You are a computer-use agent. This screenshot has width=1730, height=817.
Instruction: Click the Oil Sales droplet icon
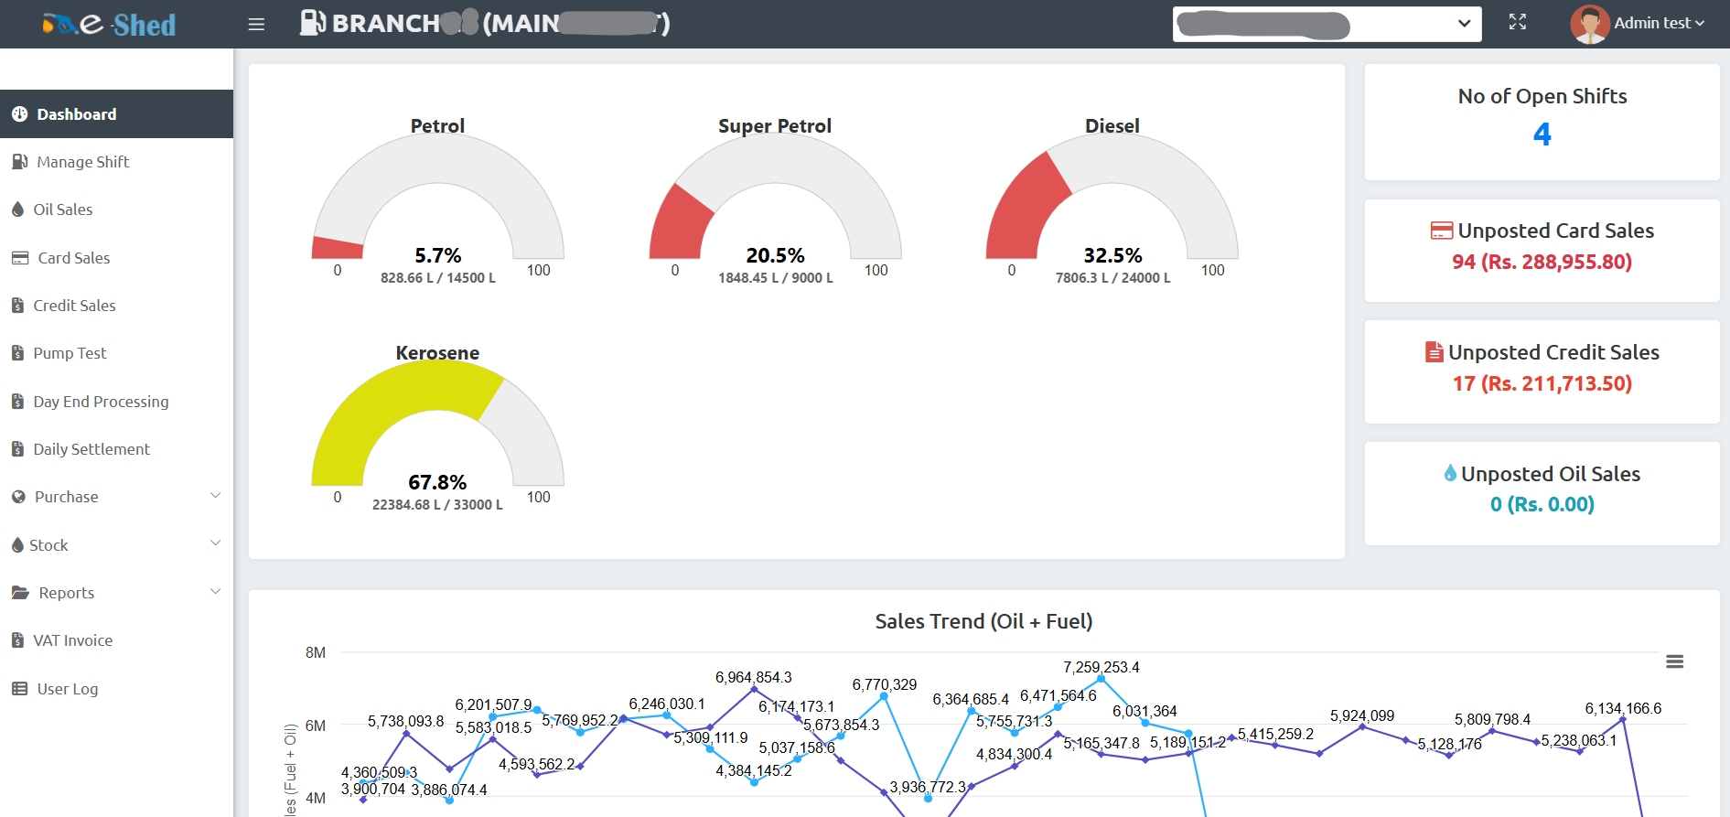point(17,210)
